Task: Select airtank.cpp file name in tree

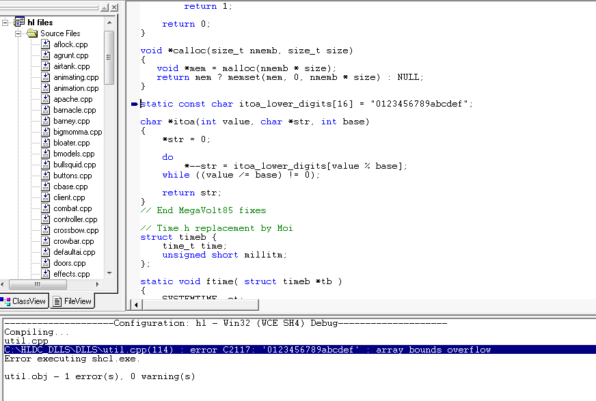Action: (x=72, y=66)
